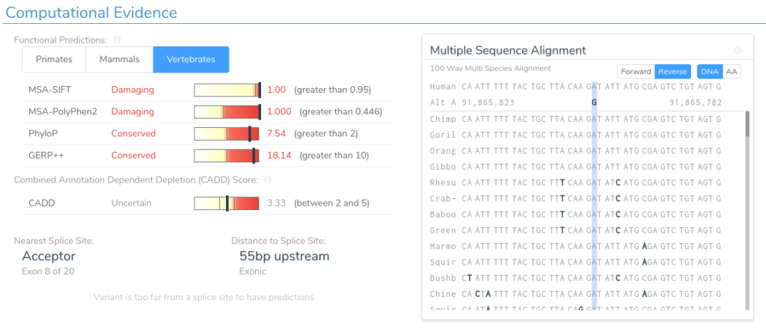Viewport: 766px width, 332px height.
Task: Toggle alignment to Forward strand
Action: tap(636, 72)
